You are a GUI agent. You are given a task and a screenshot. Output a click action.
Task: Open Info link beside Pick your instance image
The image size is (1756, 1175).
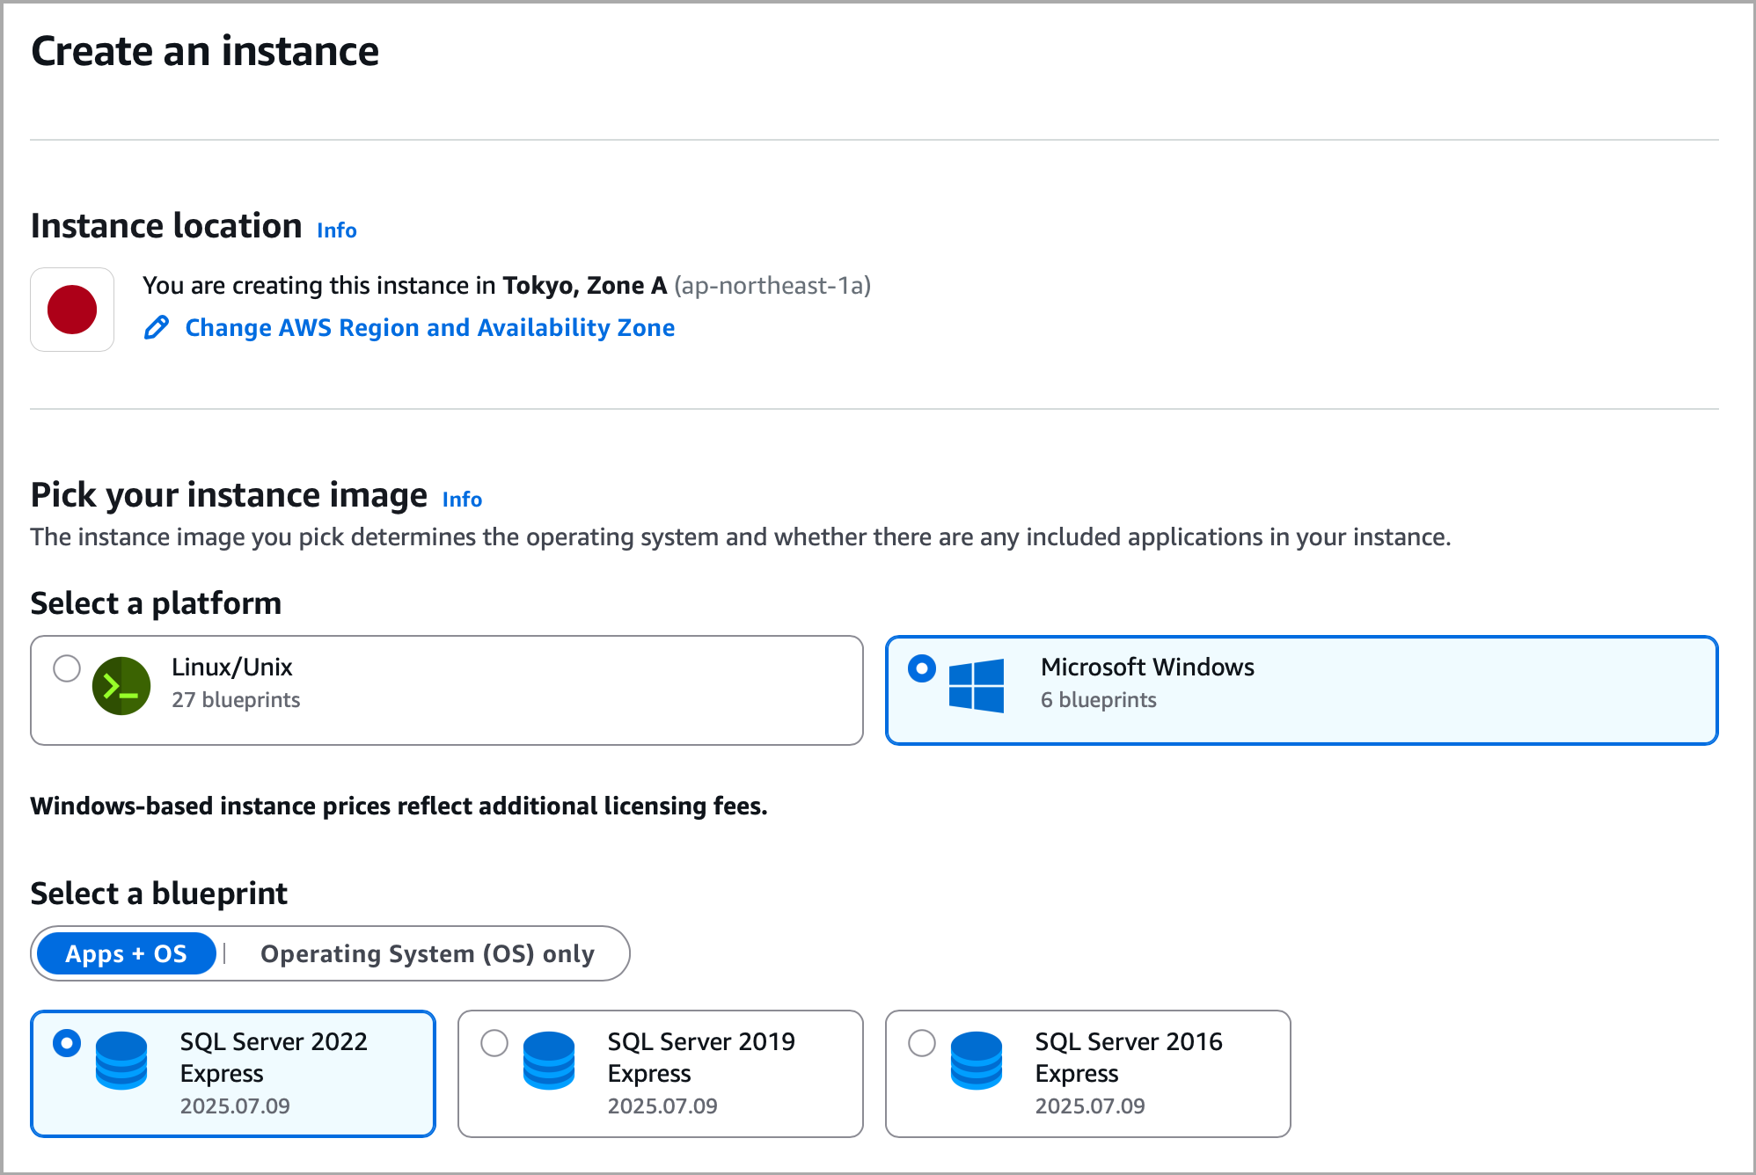pyautogui.click(x=462, y=500)
